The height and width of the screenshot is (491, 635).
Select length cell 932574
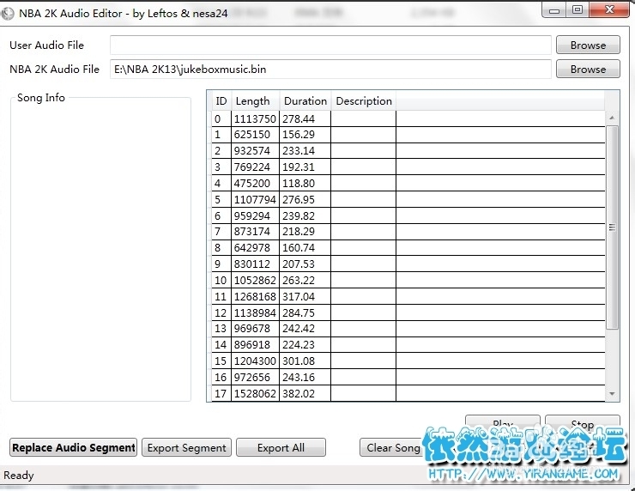(x=255, y=151)
